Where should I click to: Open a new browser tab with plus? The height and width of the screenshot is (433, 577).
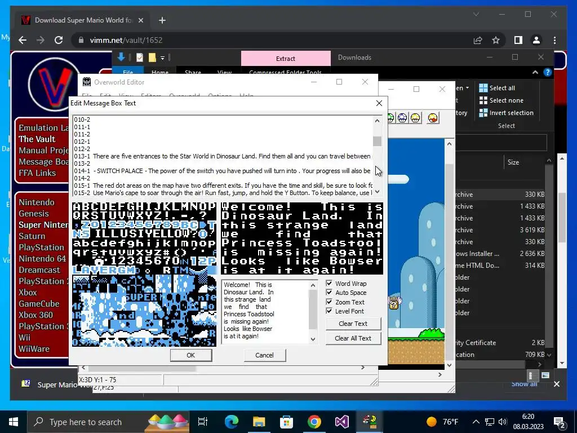coord(162,20)
